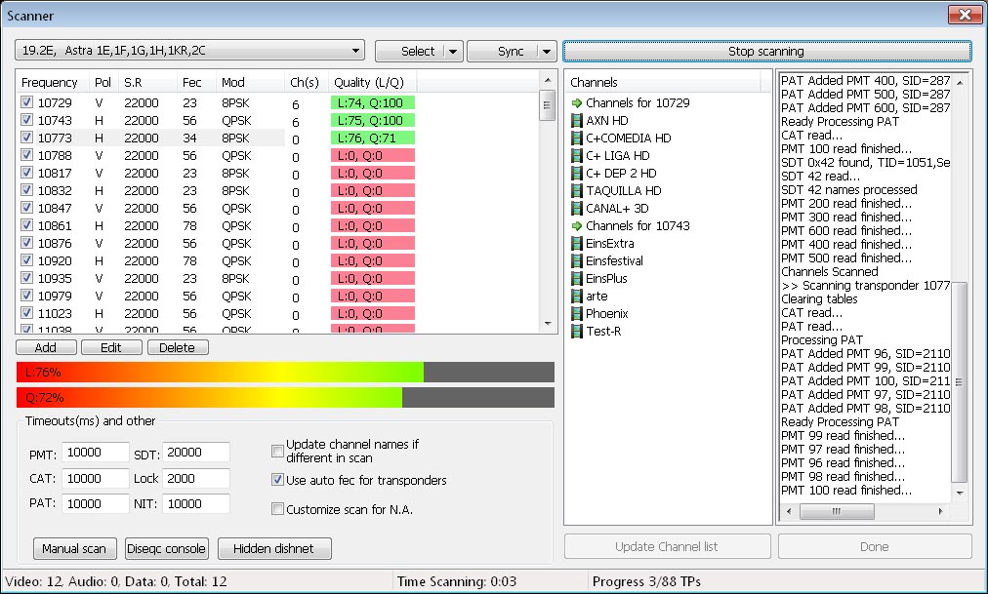Click in the CAT timeout field
This screenshot has height=594, width=988.
[95, 478]
